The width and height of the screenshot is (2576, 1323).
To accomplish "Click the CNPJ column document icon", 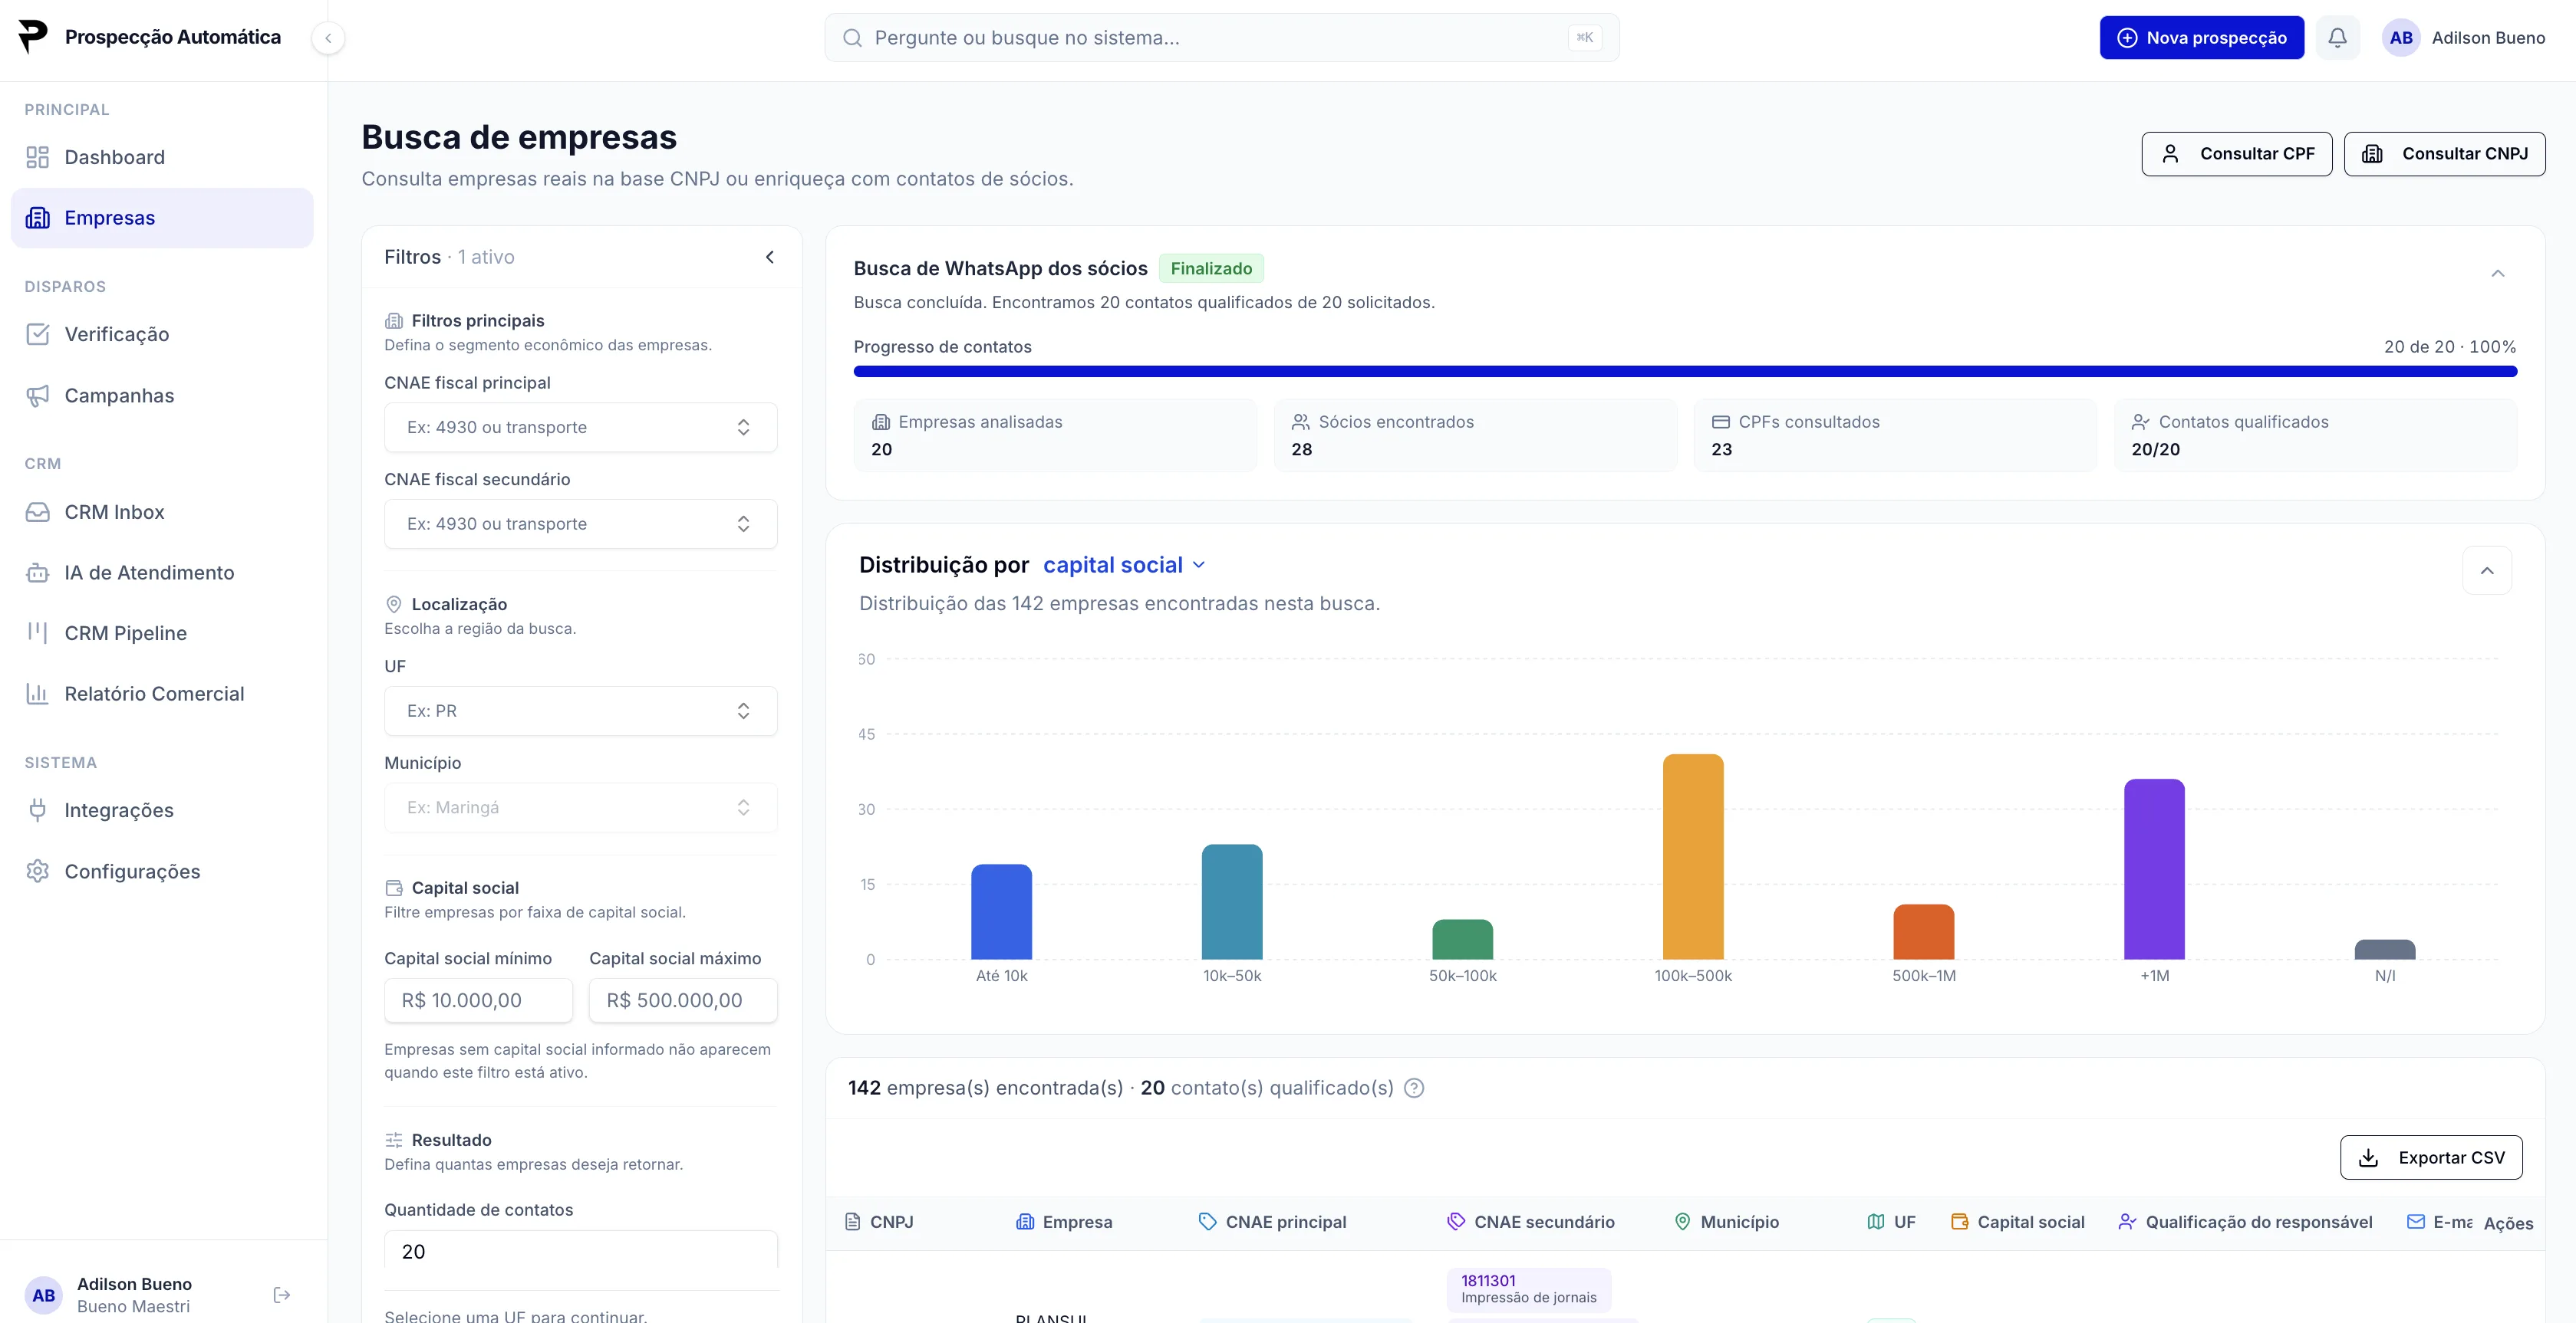I will pos(852,1221).
